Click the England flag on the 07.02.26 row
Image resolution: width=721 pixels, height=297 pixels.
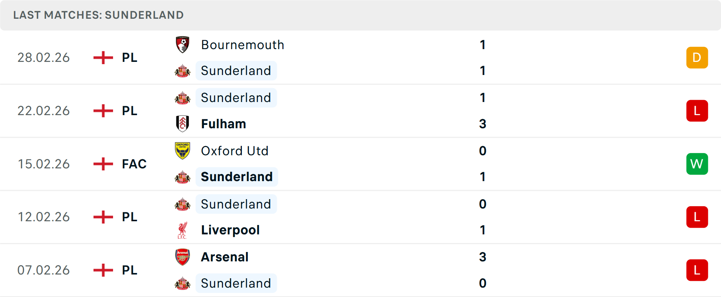tap(103, 270)
